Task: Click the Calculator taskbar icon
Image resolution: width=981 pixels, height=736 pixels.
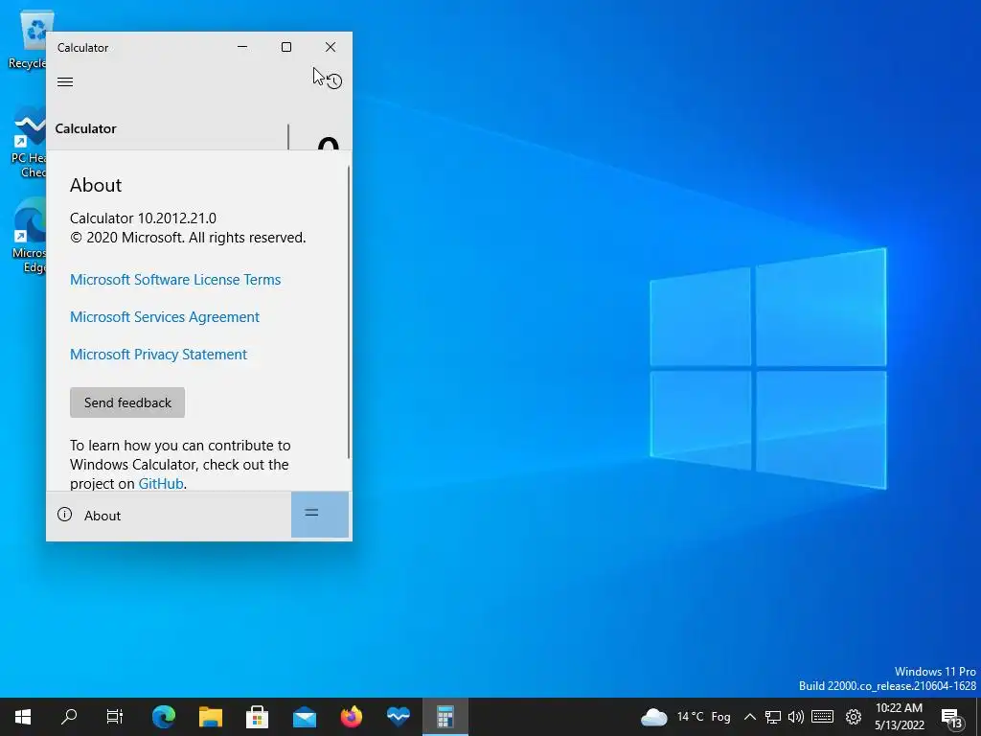Action: tap(445, 717)
